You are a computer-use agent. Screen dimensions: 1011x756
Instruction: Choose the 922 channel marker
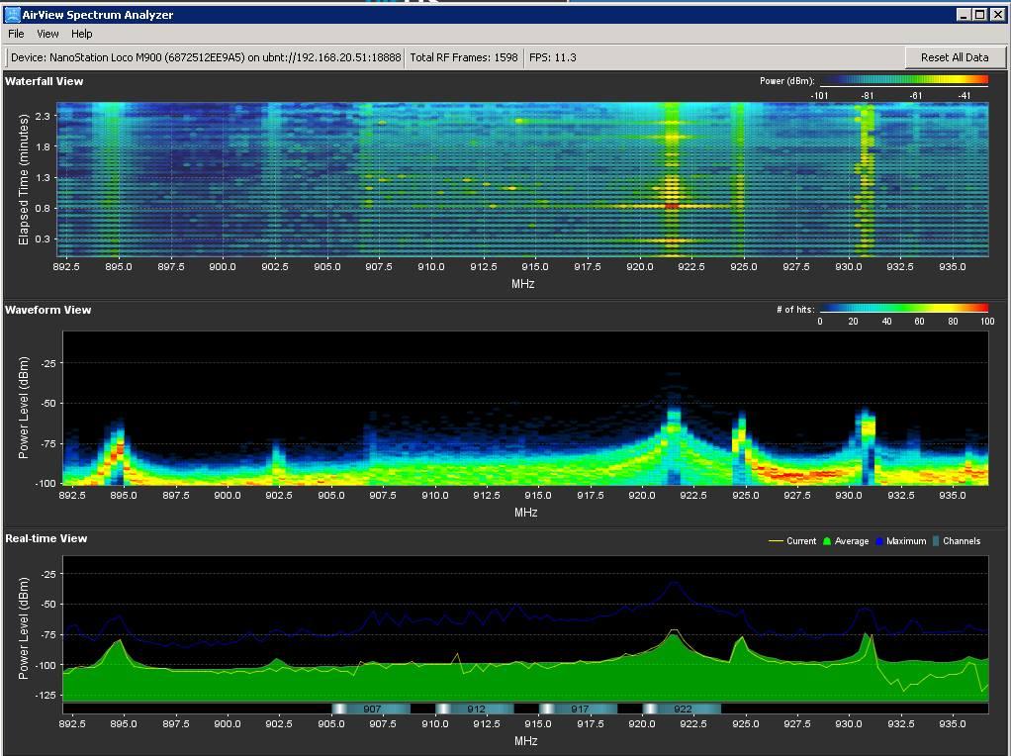pyautogui.click(x=682, y=709)
